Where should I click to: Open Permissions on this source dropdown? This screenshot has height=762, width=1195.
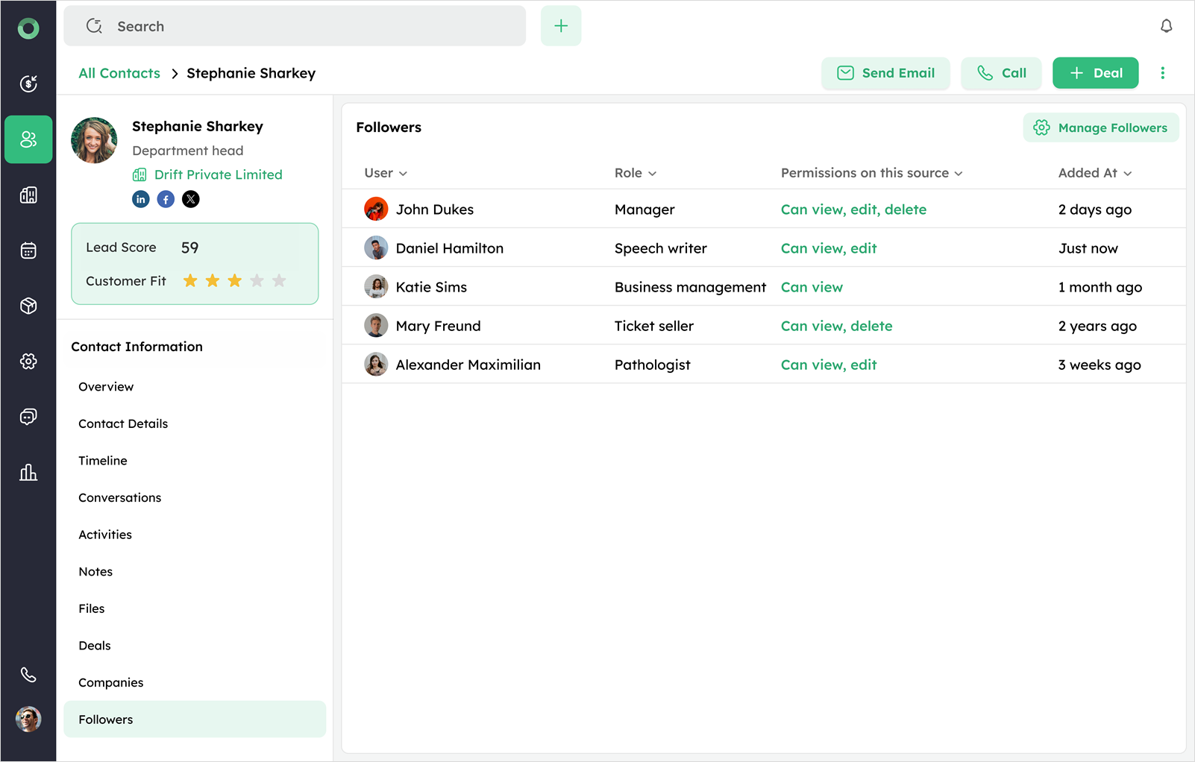coord(871,173)
